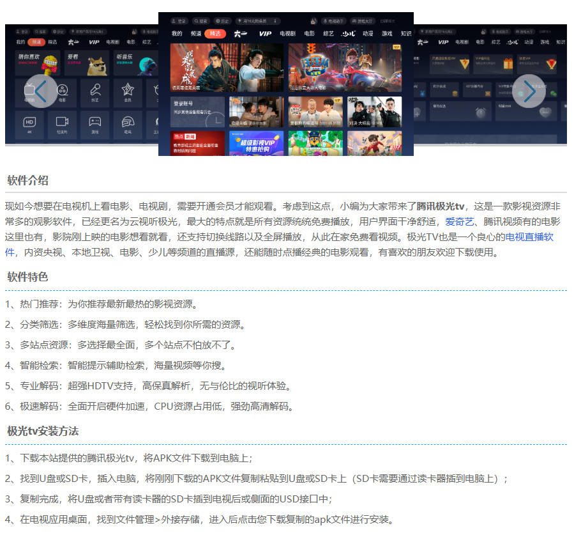The width and height of the screenshot is (574, 535).
Task: Click the 电竞 helmet category icon
Action: click(127, 121)
